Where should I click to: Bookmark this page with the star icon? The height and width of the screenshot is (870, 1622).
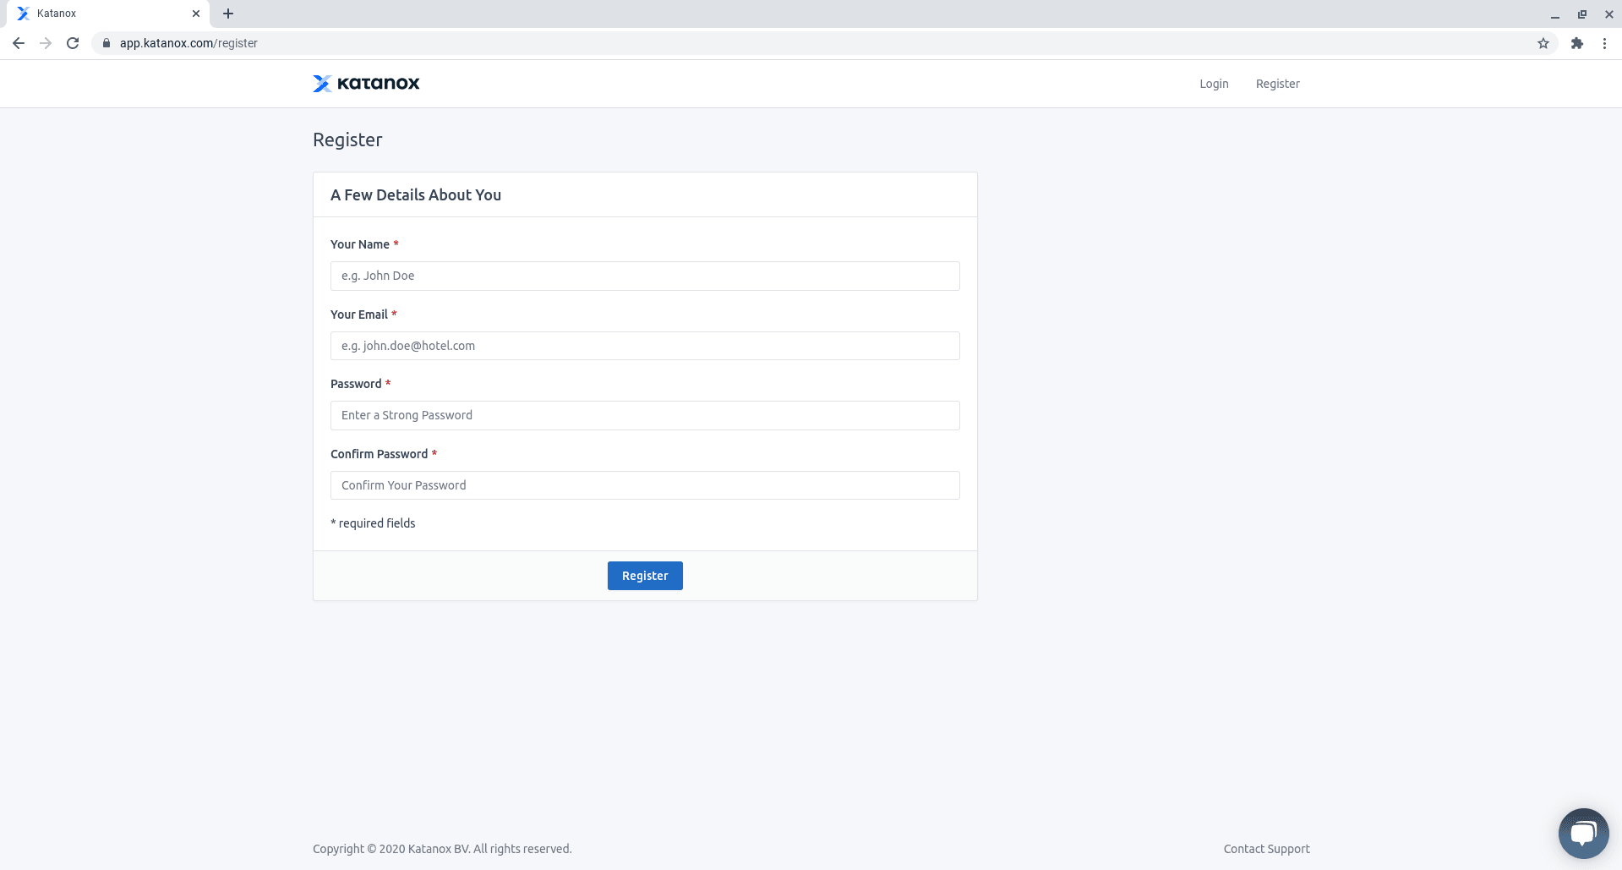1543,43
